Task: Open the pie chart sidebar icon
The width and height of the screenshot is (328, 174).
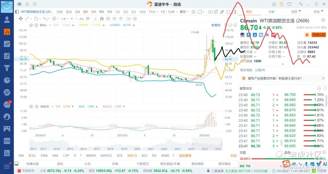Action: [x=7, y=80]
